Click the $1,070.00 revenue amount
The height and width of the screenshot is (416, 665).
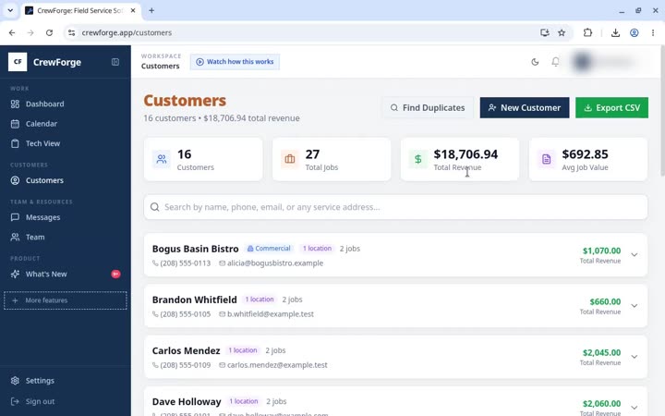tap(601, 251)
